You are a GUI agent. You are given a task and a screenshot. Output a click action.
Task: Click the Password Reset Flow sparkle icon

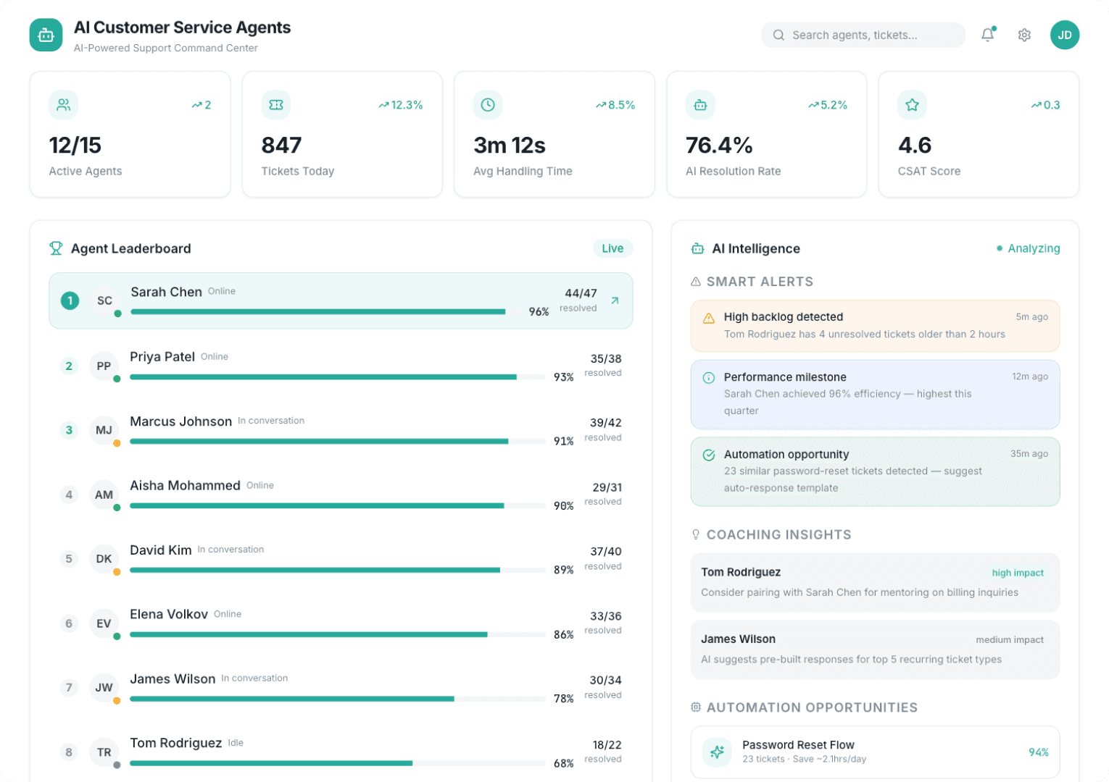coord(717,752)
